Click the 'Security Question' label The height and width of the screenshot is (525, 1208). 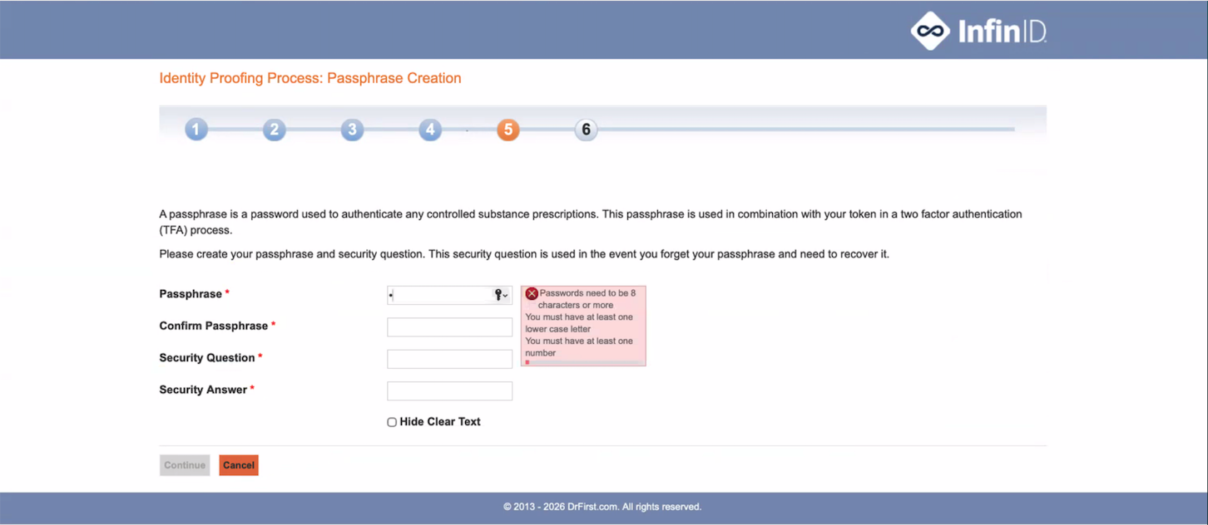click(x=207, y=358)
